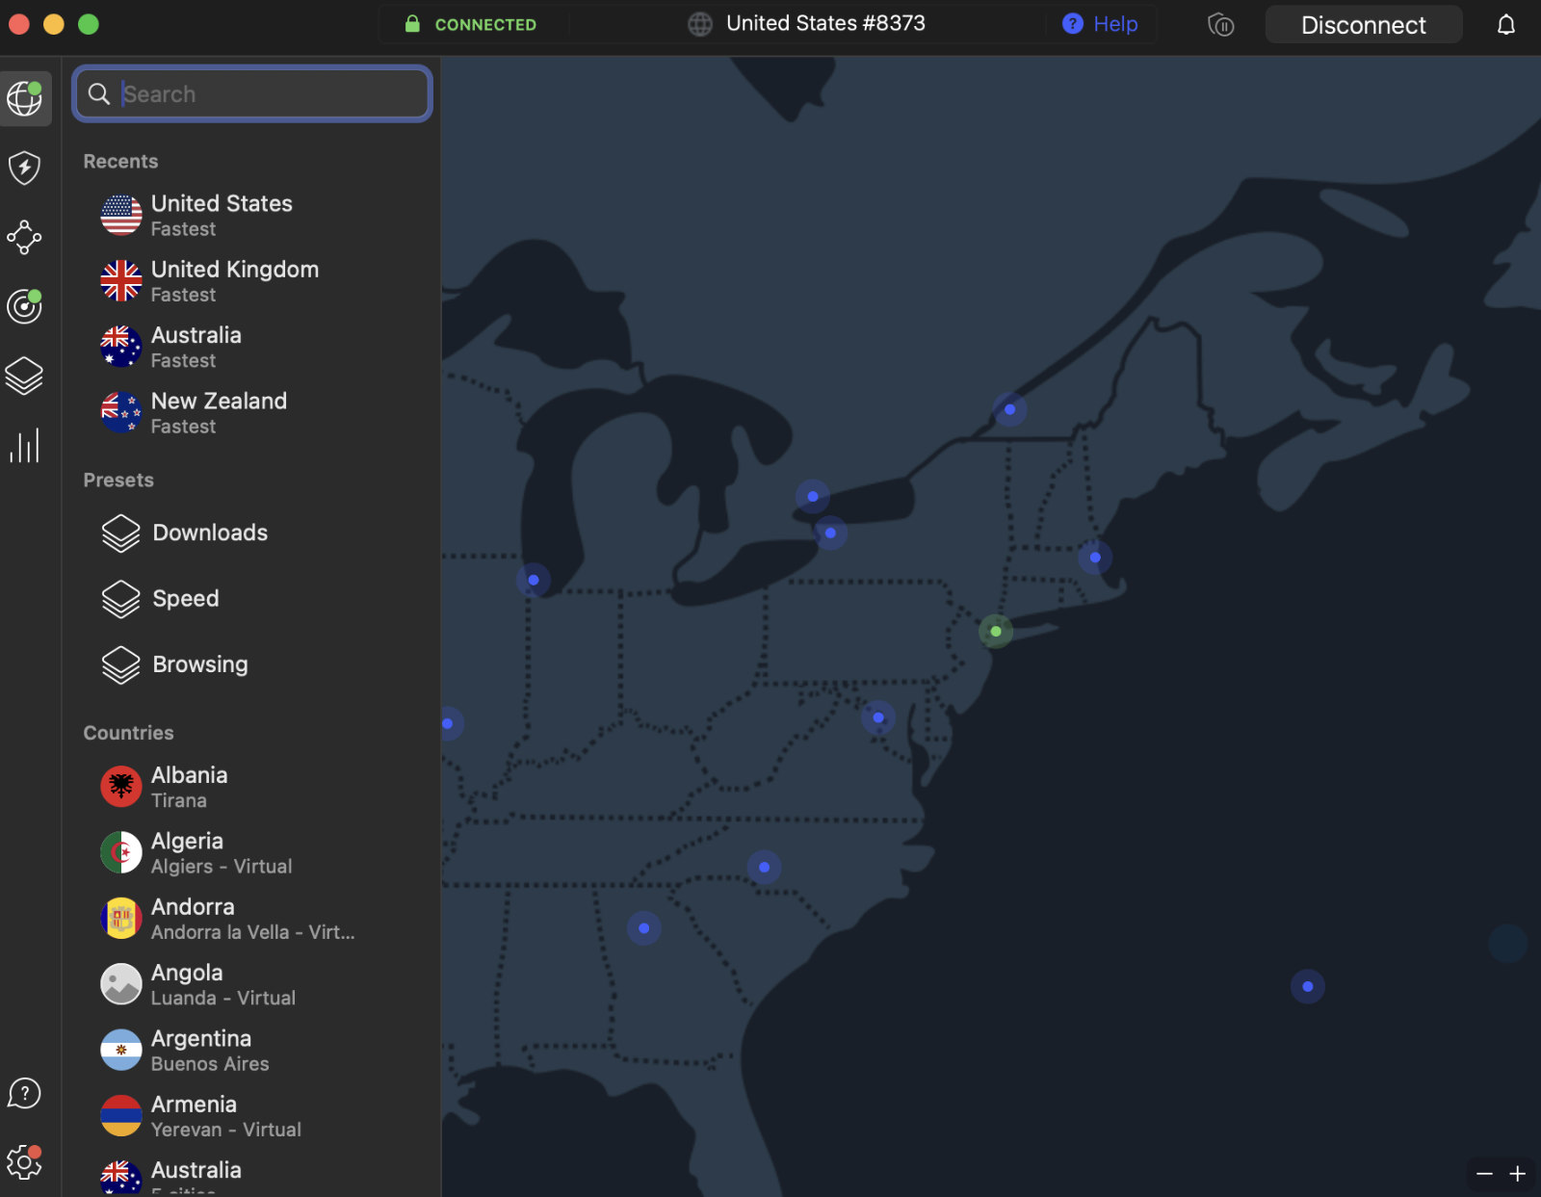
Task: Select the VPN servers globe icon
Action: click(26, 97)
